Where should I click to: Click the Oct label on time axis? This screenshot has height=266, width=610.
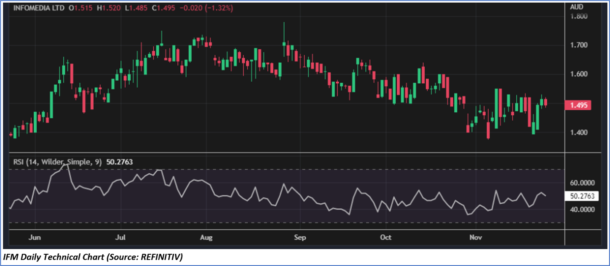[x=385, y=237]
